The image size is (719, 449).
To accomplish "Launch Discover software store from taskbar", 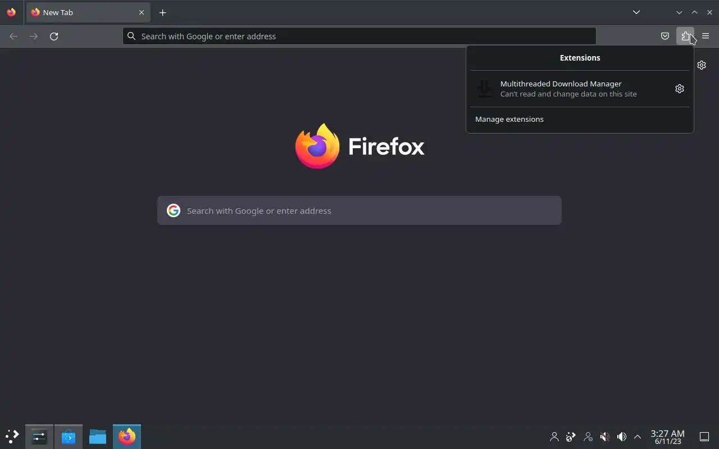I will point(69,437).
